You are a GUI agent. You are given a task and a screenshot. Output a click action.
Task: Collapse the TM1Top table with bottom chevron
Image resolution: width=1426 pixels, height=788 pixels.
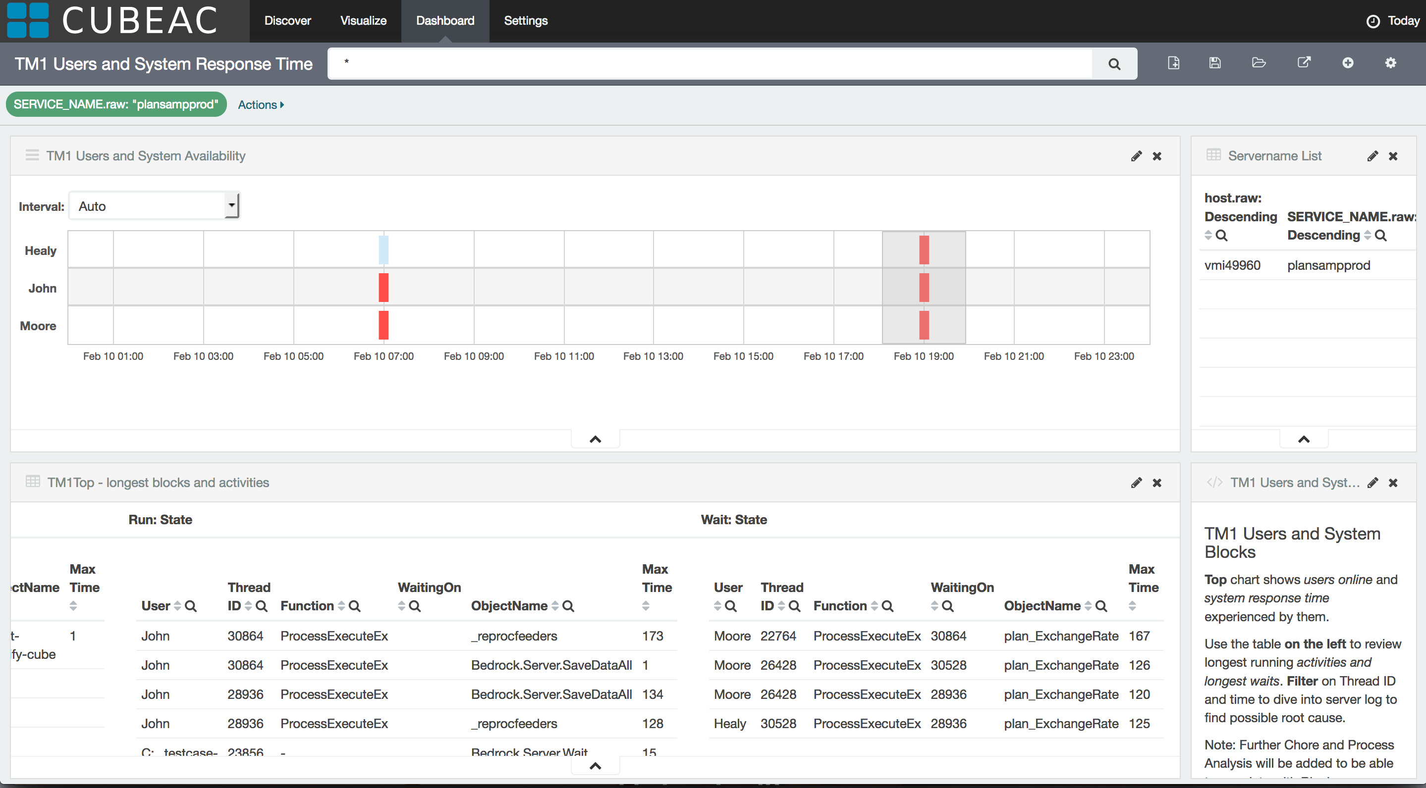[x=595, y=766]
